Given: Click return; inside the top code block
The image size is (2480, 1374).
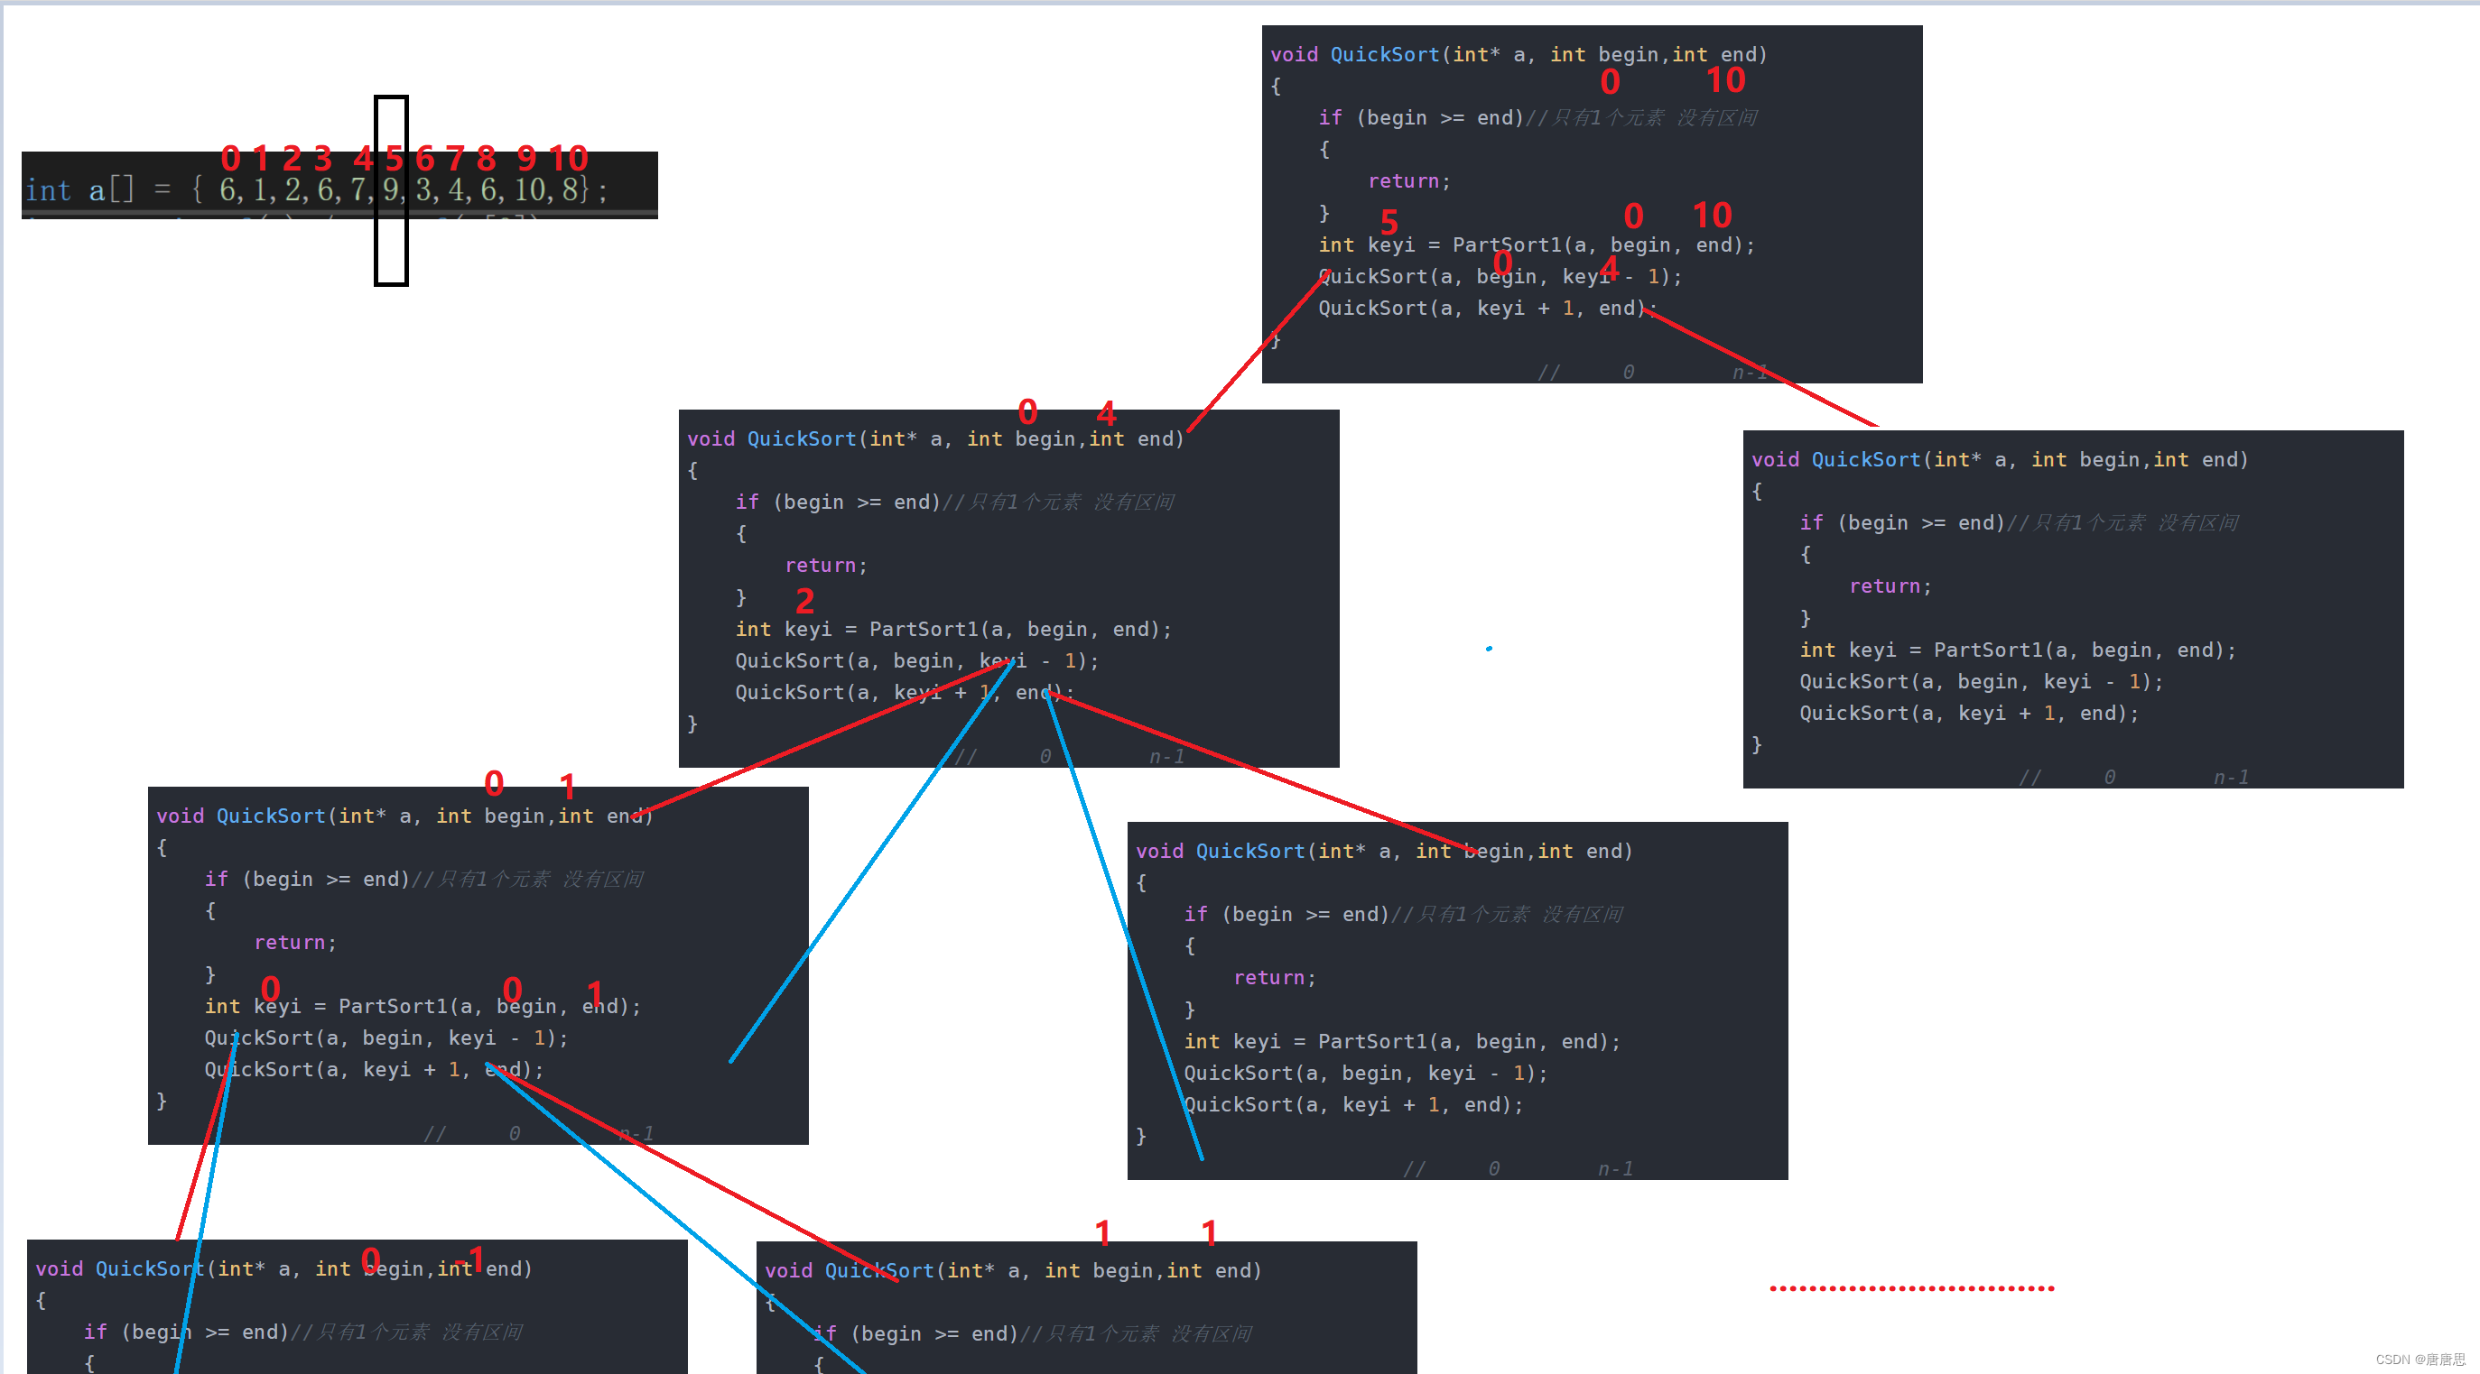Looking at the screenshot, I should [1408, 181].
